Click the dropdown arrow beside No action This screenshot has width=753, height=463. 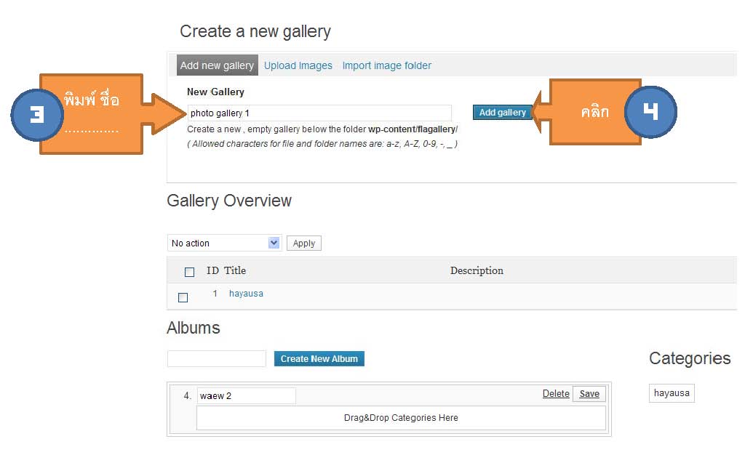coord(274,243)
